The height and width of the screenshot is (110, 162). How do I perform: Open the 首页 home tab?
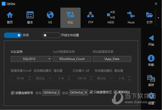click(10, 18)
